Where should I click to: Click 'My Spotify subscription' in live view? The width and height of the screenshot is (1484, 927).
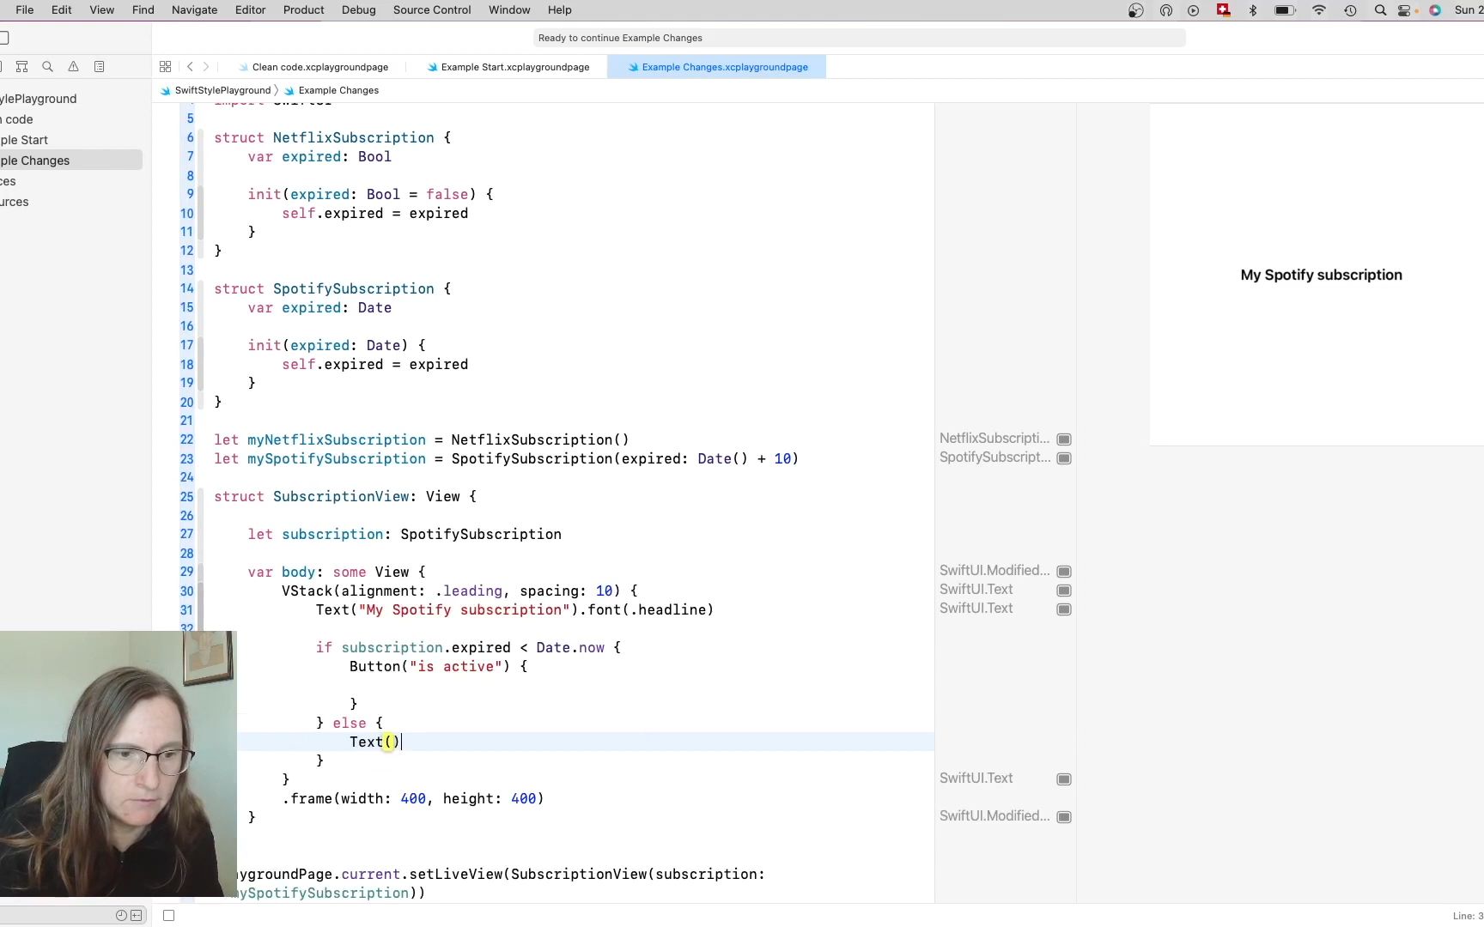[x=1321, y=276]
